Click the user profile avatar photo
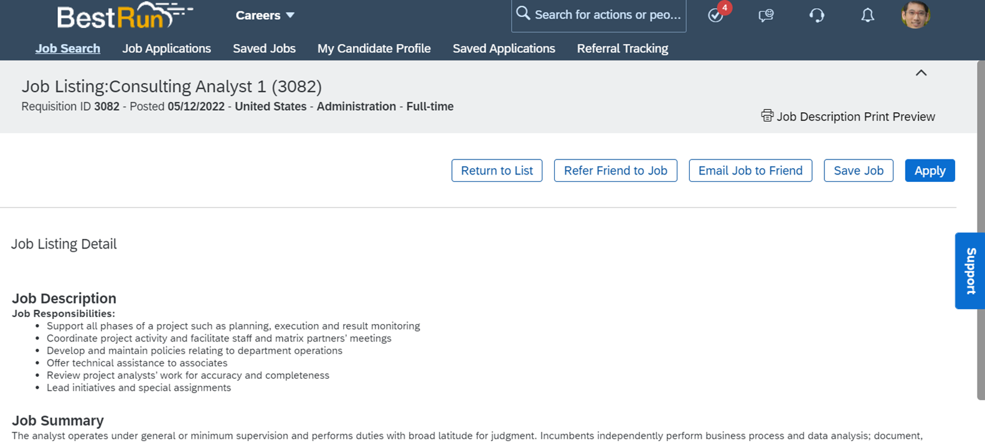Viewport: 985px width, 443px height. point(915,15)
